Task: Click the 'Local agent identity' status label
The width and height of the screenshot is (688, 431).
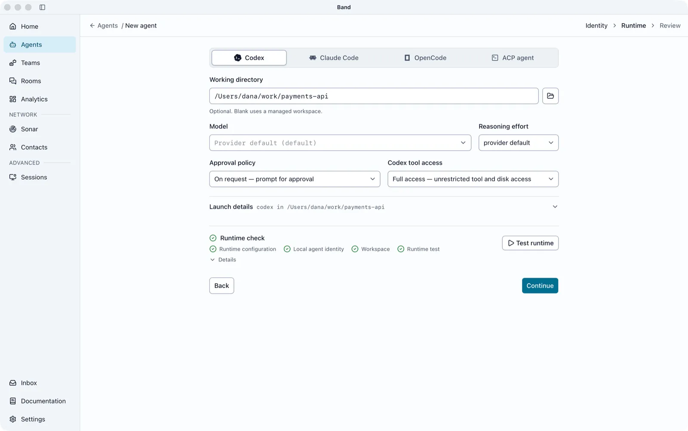Action: click(x=319, y=249)
